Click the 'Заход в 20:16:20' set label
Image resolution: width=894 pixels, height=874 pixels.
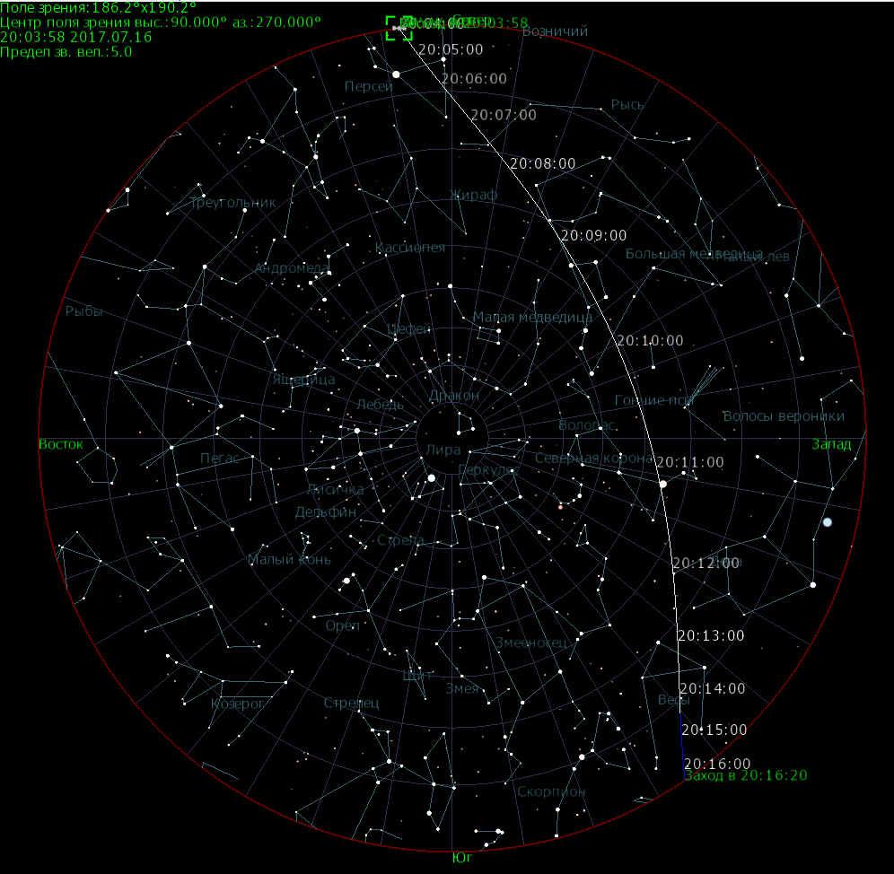745,775
